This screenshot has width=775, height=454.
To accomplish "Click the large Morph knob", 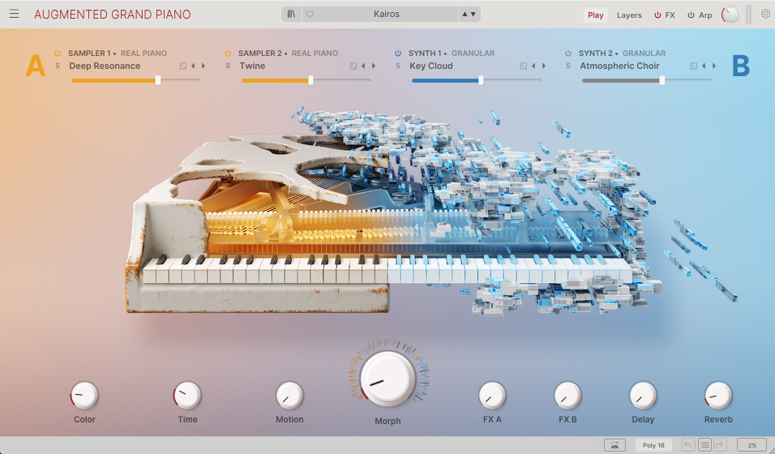I will pos(388,378).
